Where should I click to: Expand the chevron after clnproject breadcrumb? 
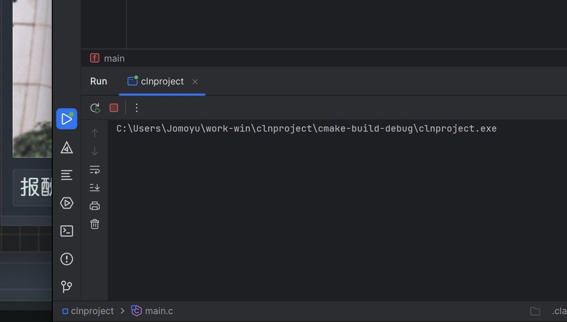(122, 311)
